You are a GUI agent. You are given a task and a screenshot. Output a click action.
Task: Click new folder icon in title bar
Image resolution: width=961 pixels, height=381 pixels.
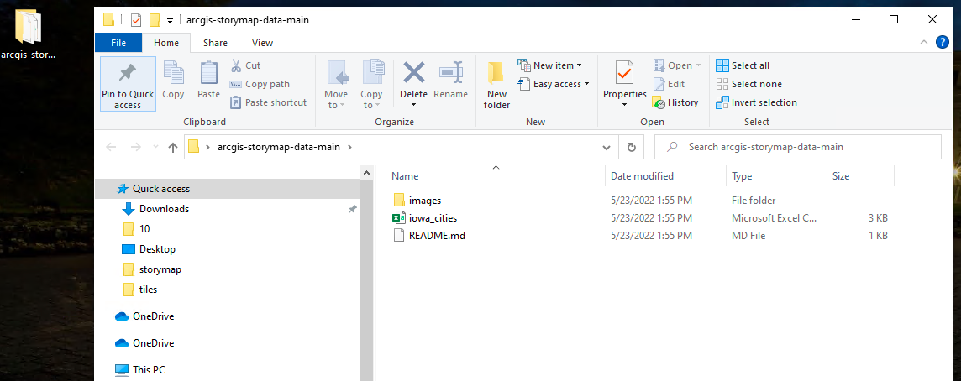pyautogui.click(x=155, y=20)
